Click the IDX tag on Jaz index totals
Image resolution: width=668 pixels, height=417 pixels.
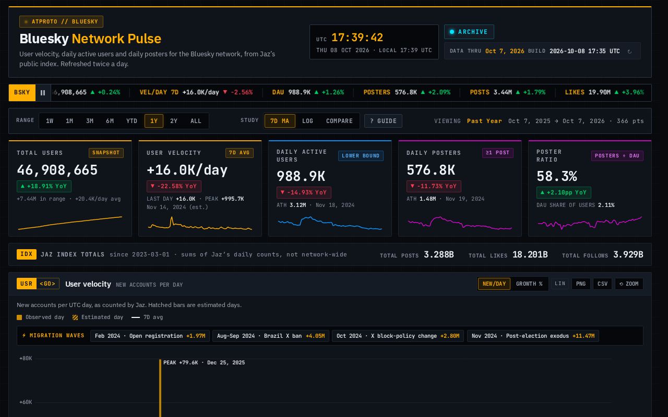tap(26, 254)
